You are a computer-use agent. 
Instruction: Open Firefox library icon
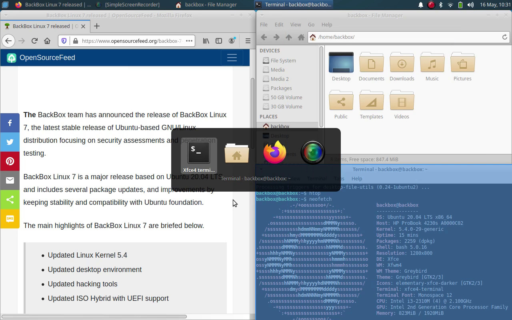click(x=206, y=41)
